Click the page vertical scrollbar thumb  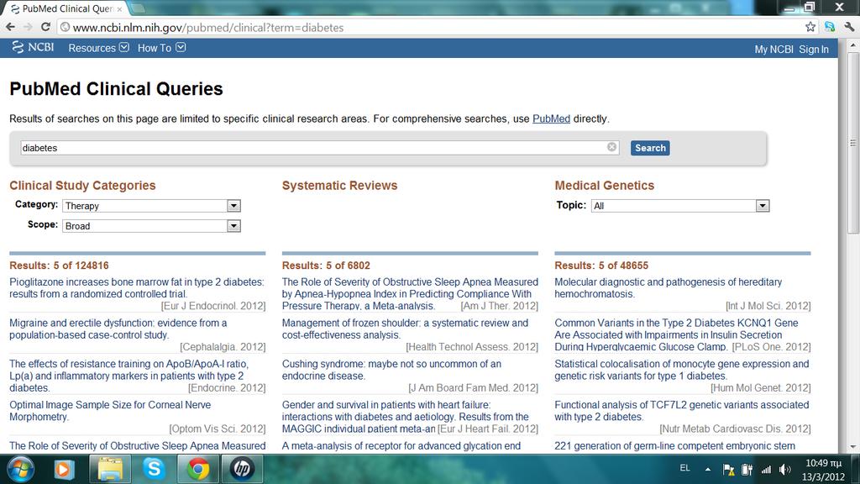coord(853,143)
